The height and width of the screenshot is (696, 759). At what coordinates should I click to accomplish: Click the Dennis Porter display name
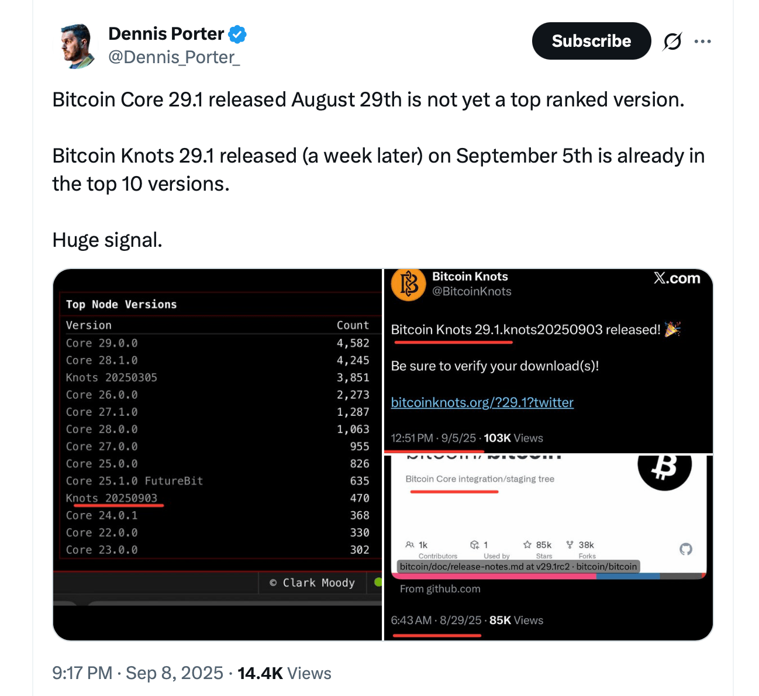[166, 34]
